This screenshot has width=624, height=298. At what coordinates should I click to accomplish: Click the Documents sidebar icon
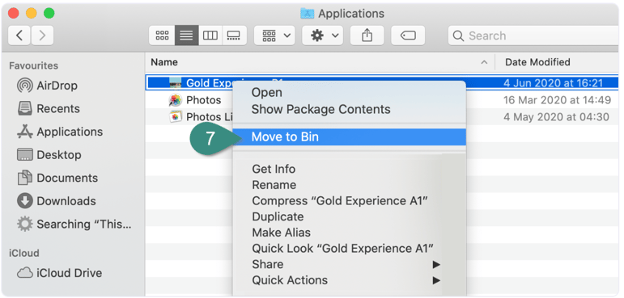pos(24,178)
